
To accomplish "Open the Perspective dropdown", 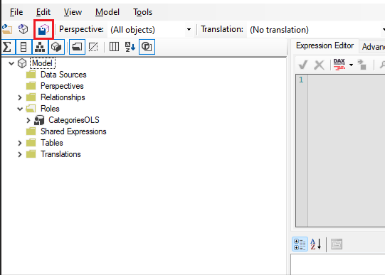I will coord(189,30).
